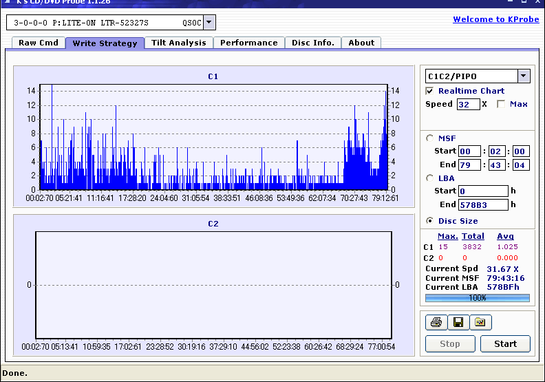Select the LBA radio button
The image size is (545, 382).
(x=430, y=178)
